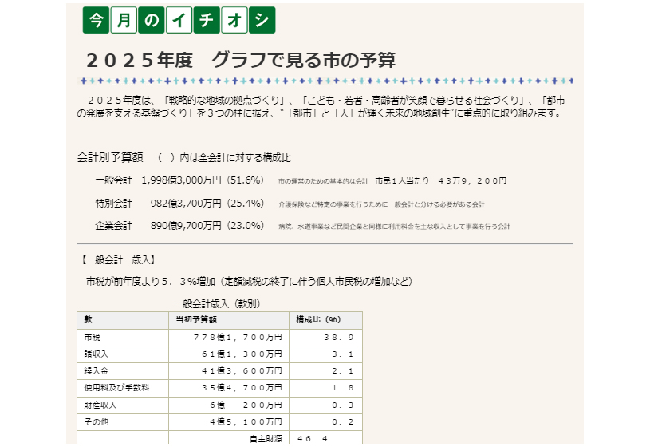Viewport: 650px width, 447px height.
Task: Click the cell 41億3,600万円
Action: [x=229, y=371]
